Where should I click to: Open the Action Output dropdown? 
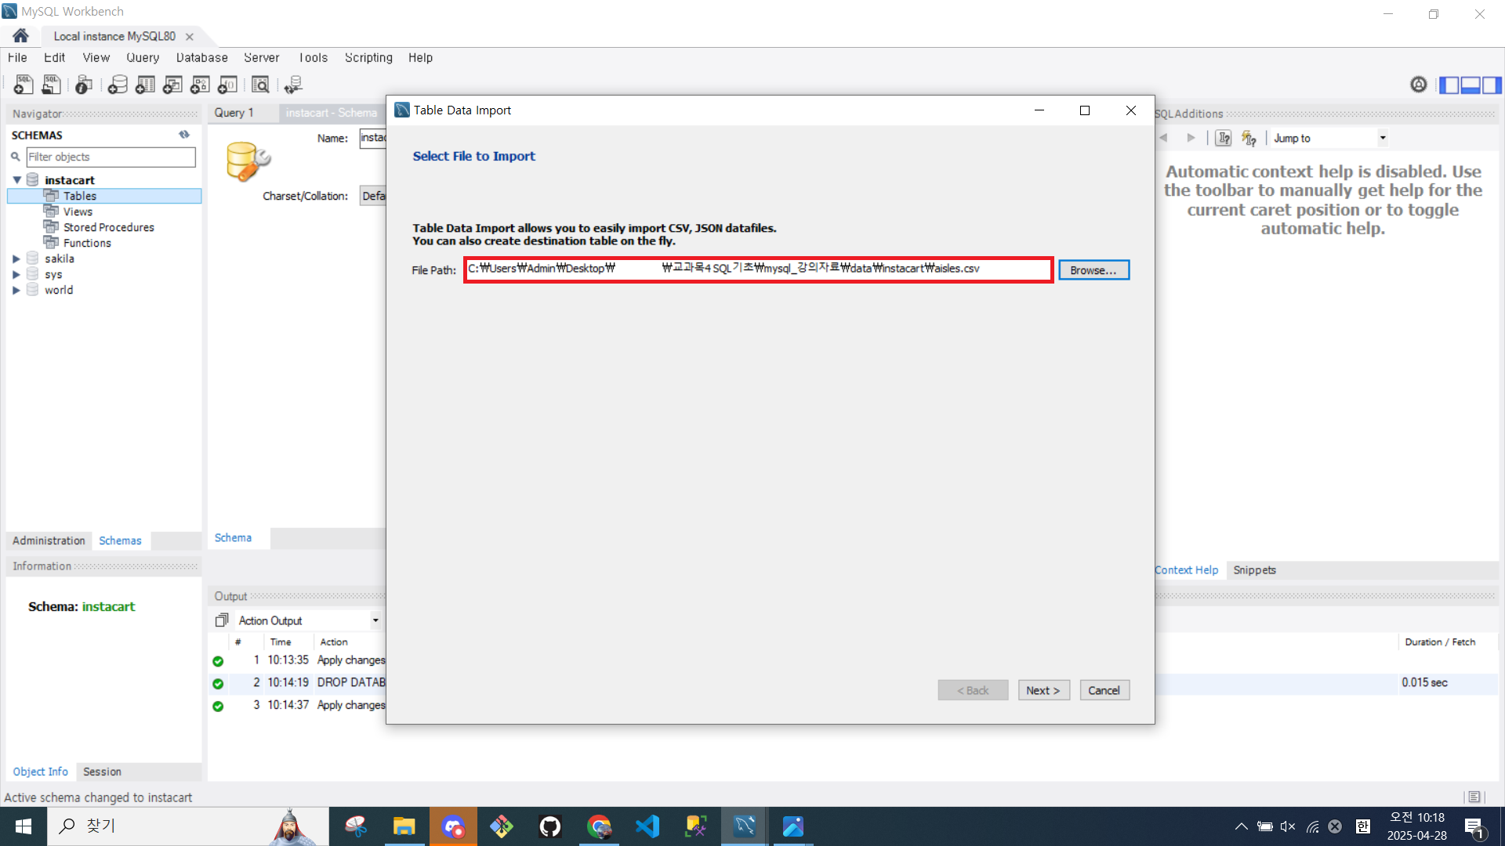point(375,620)
